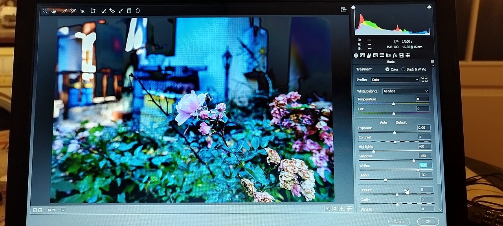Choose the Graduated Filter tool
503x226 pixels.
129,11
